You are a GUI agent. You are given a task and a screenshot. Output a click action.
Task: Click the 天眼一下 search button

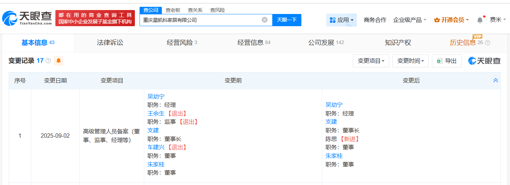(x=287, y=20)
